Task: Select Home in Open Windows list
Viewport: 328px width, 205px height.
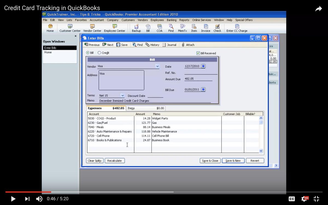Action: pyautogui.click(x=60, y=52)
